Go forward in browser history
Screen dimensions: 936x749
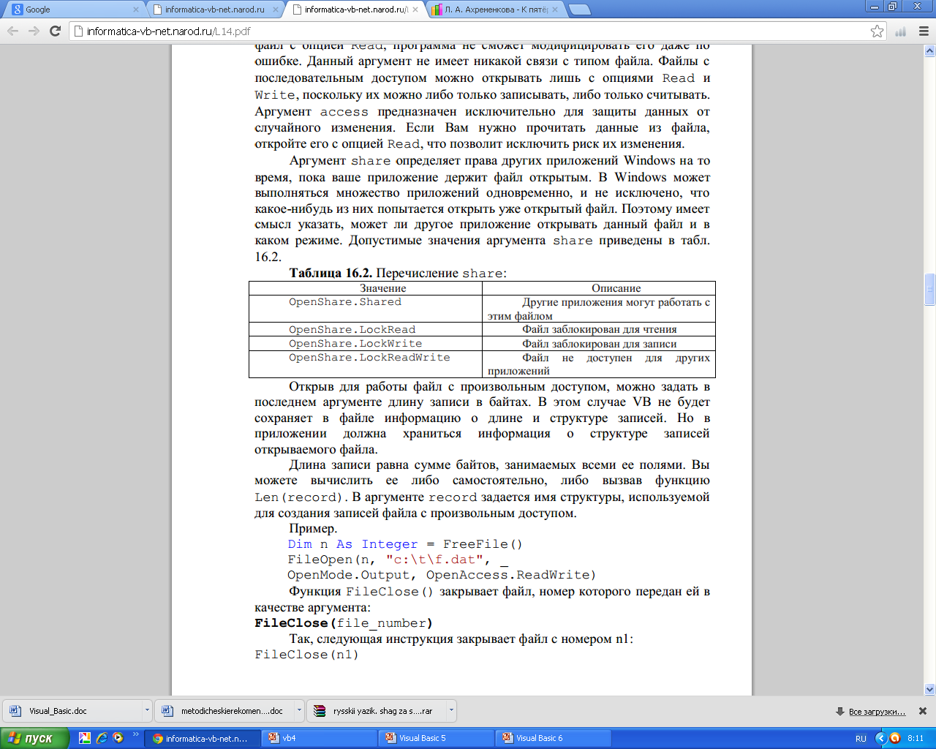coord(34,31)
